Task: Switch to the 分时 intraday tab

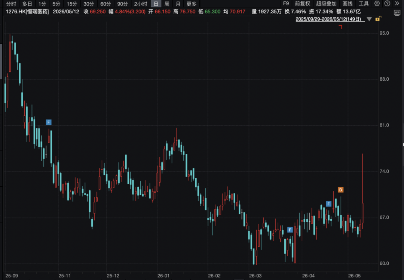Action: coord(11,4)
